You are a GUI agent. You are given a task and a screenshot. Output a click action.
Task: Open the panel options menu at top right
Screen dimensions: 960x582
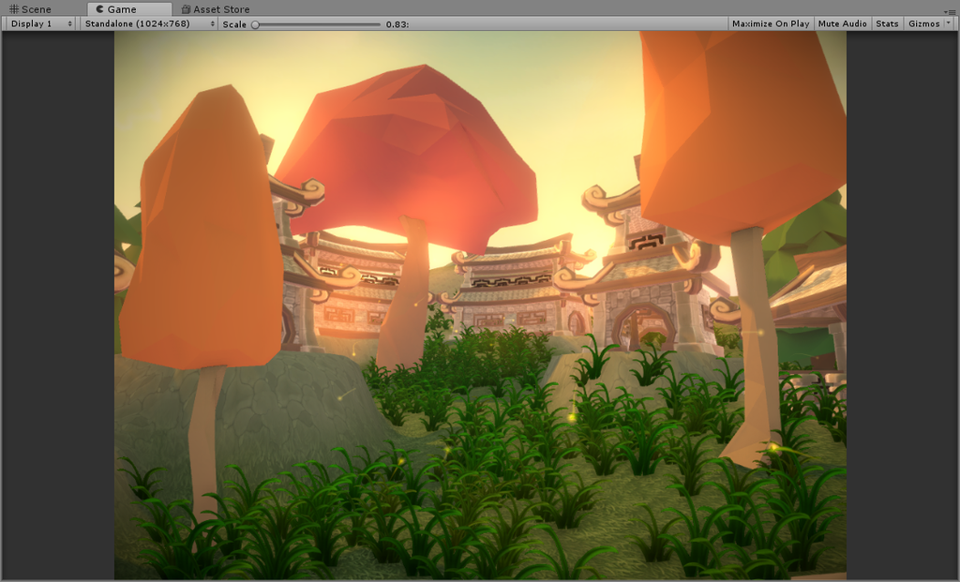(x=951, y=9)
